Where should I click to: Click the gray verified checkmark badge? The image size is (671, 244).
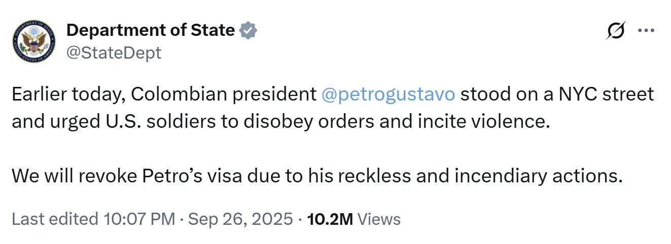[248, 30]
